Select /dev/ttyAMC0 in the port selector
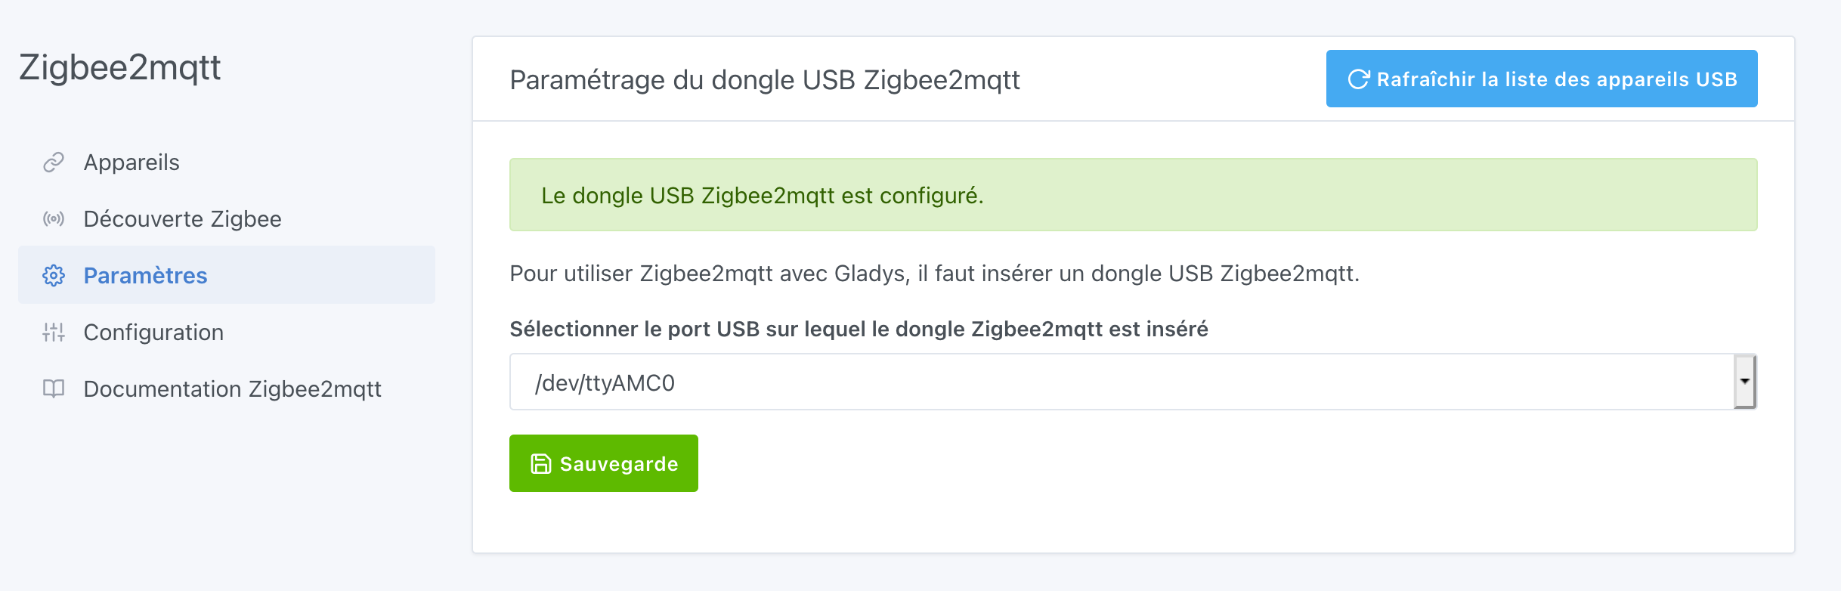This screenshot has height=591, width=1841. pos(605,381)
